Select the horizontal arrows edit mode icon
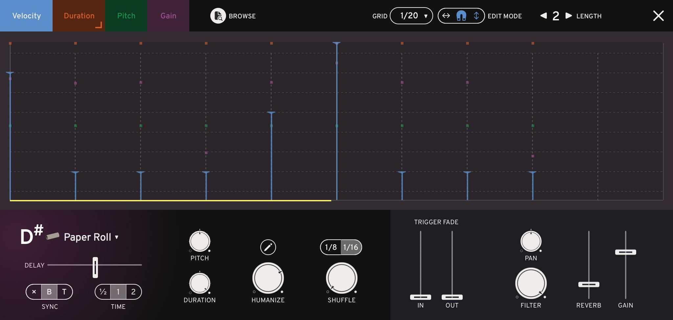 point(446,16)
